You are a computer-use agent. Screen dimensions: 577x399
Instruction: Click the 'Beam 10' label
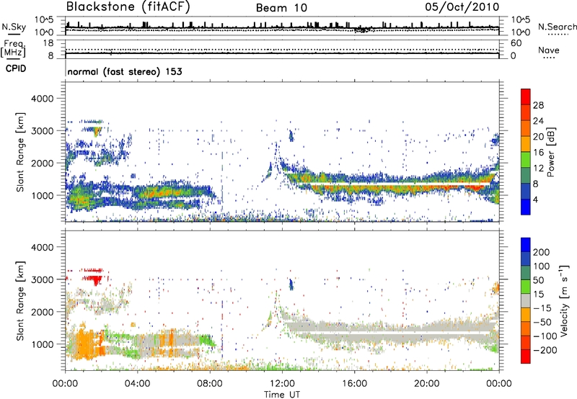[281, 8]
